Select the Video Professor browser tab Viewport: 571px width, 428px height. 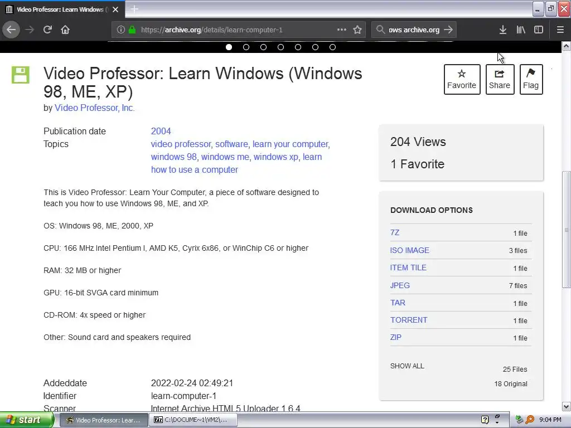tap(62, 9)
